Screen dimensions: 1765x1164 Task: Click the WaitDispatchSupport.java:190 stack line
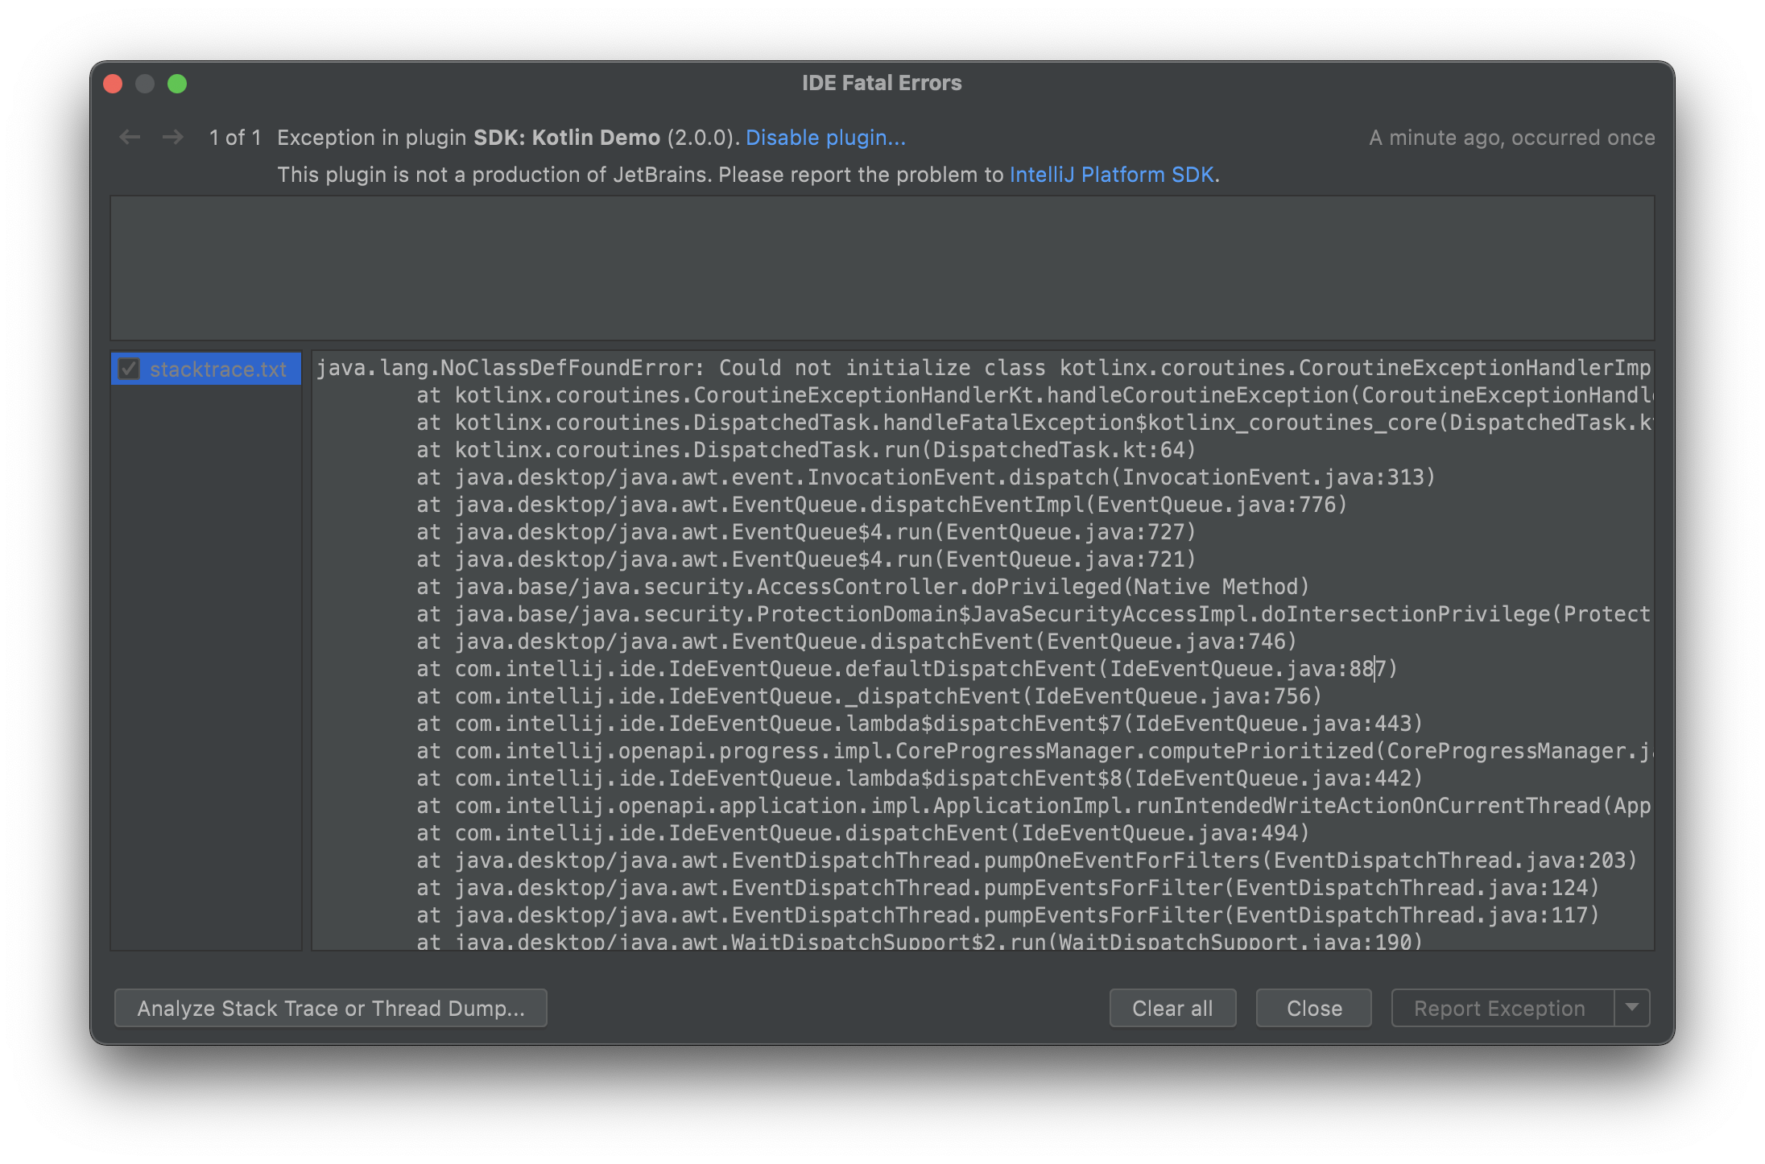[920, 941]
